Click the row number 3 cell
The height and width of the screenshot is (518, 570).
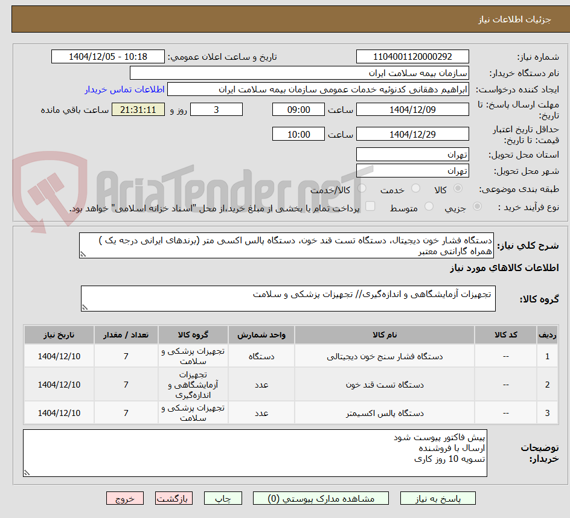pyautogui.click(x=548, y=413)
